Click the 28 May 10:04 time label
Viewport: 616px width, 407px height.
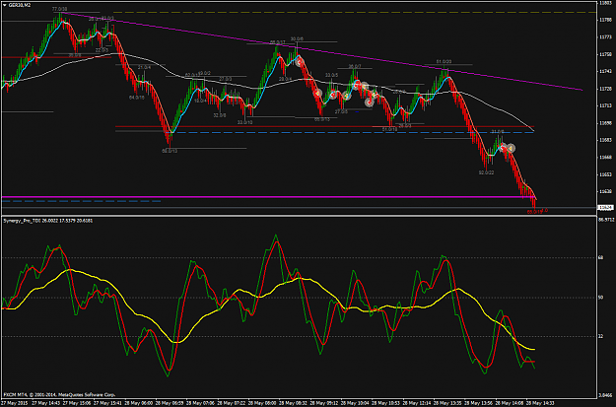point(355,403)
